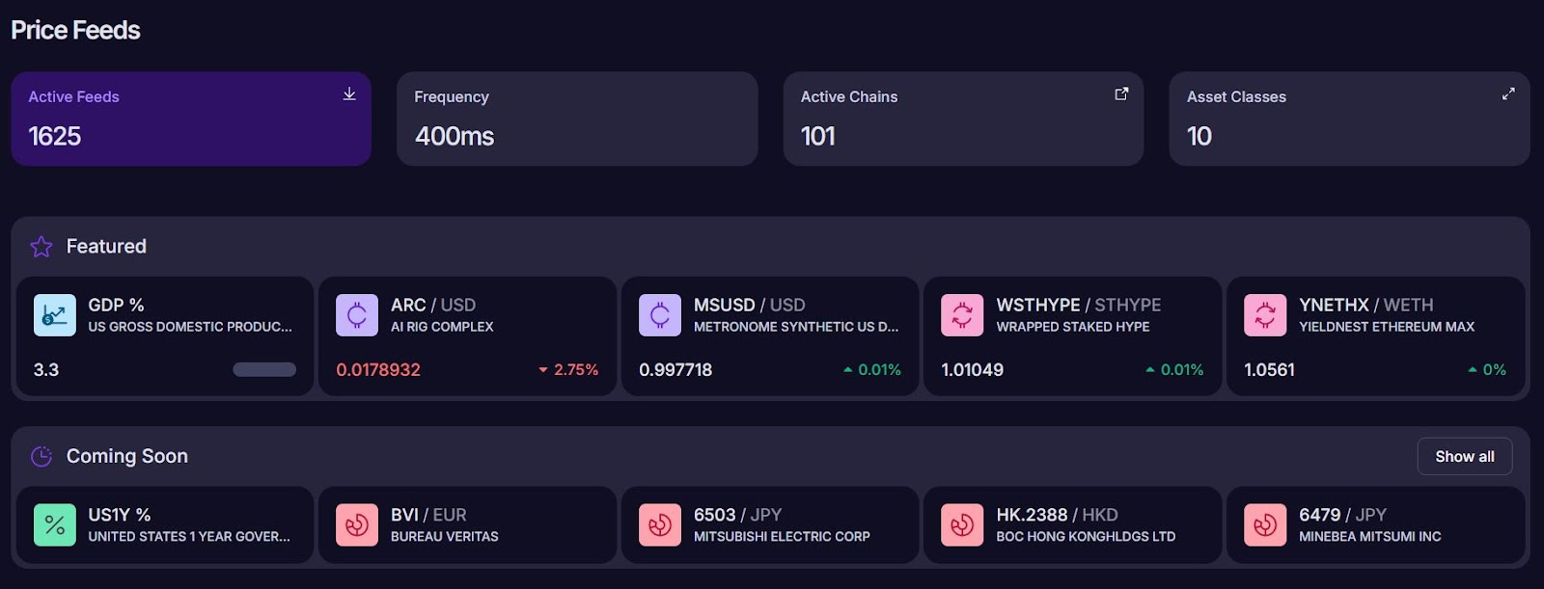This screenshot has height=589, width=1544.
Task: Select the Frequency 400ms card
Action: [577, 119]
